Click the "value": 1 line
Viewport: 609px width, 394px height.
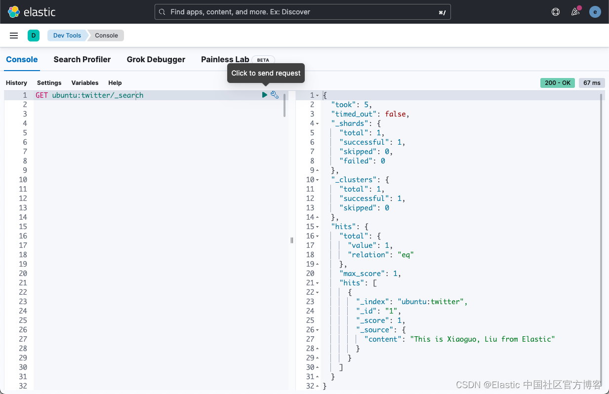[x=370, y=245]
